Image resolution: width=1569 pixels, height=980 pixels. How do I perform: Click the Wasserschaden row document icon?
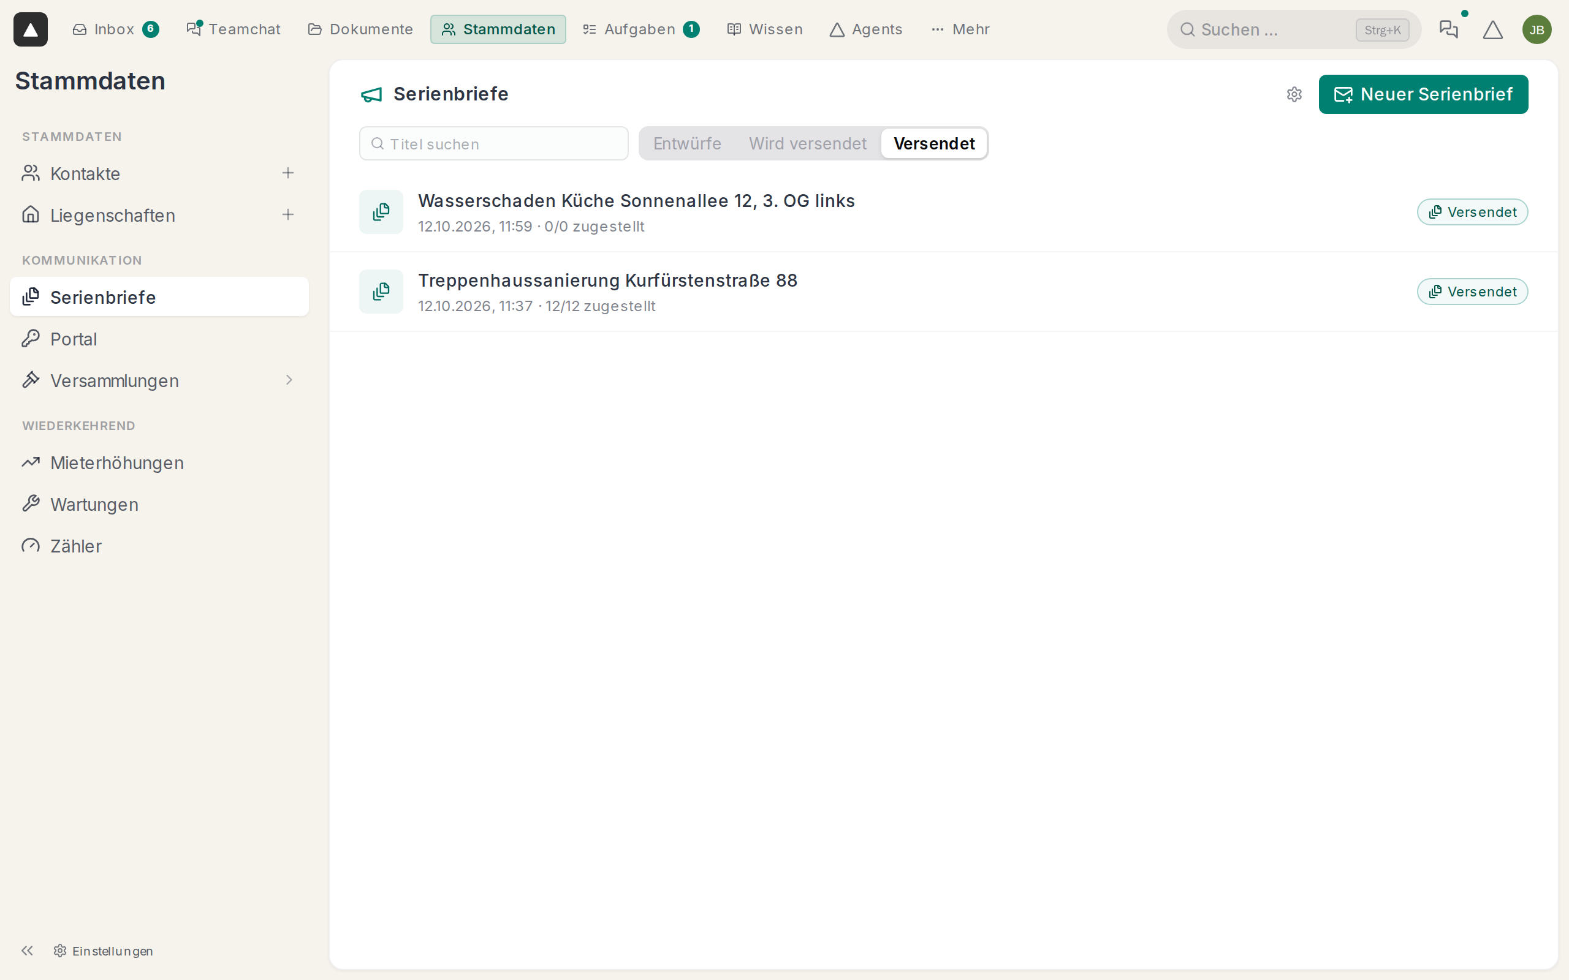381,212
